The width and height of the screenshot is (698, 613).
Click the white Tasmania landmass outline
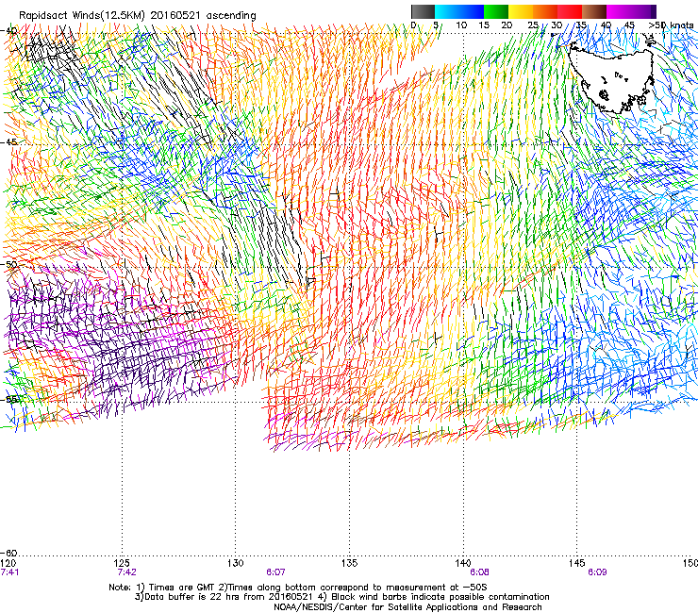point(612,78)
